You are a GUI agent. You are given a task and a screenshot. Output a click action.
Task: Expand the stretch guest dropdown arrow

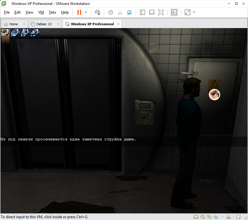(194, 12)
